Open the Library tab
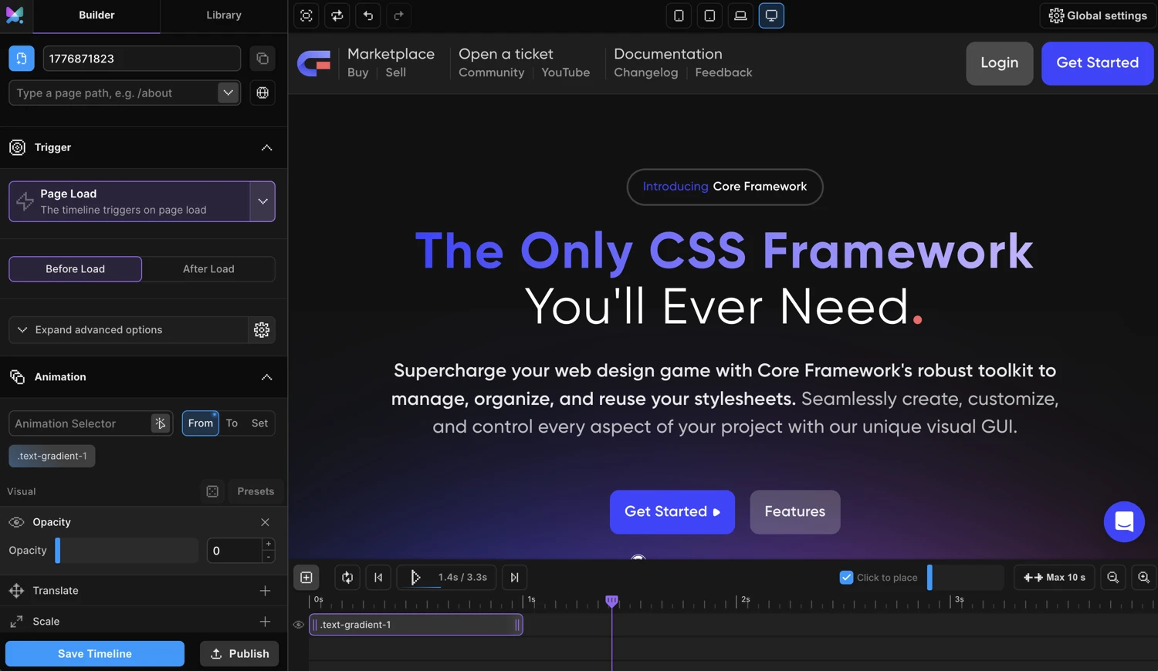The width and height of the screenshot is (1158, 671). coord(223,14)
